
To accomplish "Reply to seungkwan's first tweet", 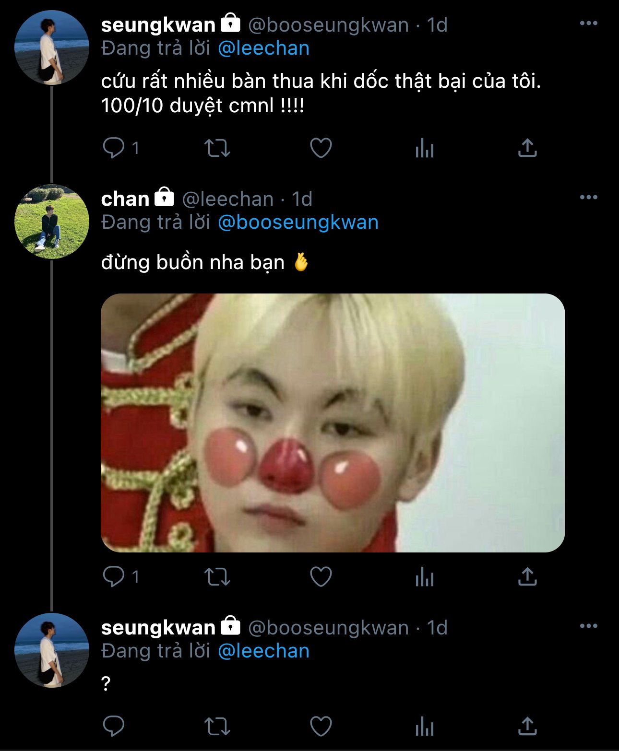I will point(114,148).
